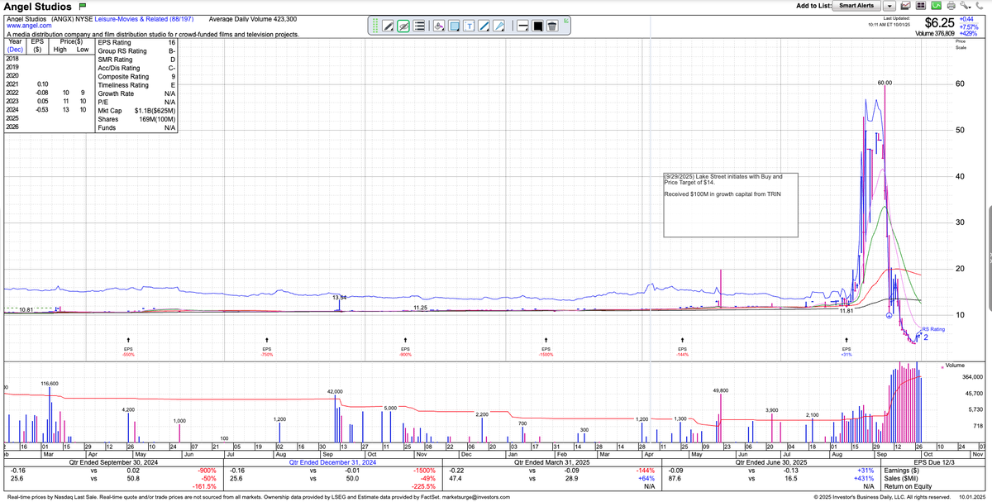
Task: Select the triangle measure tool
Action: (498, 26)
